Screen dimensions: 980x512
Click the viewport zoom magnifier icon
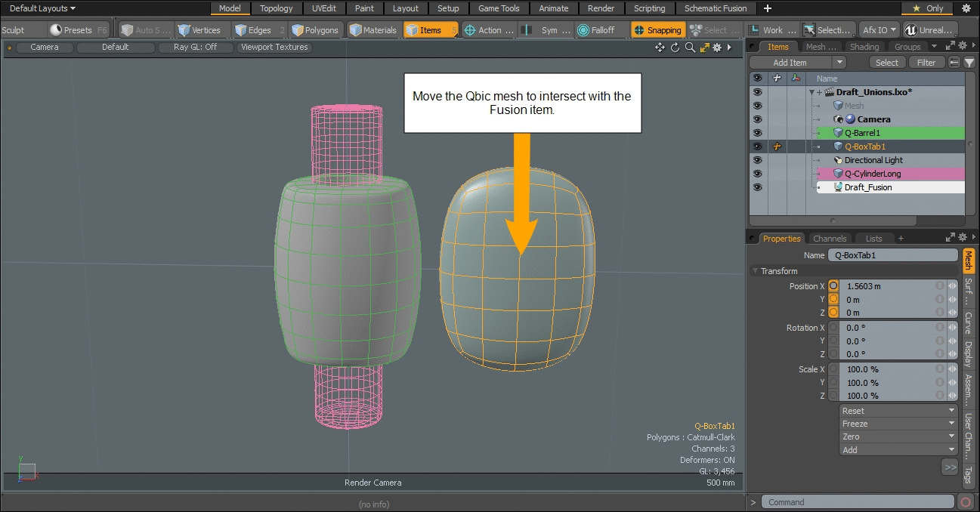click(x=690, y=48)
